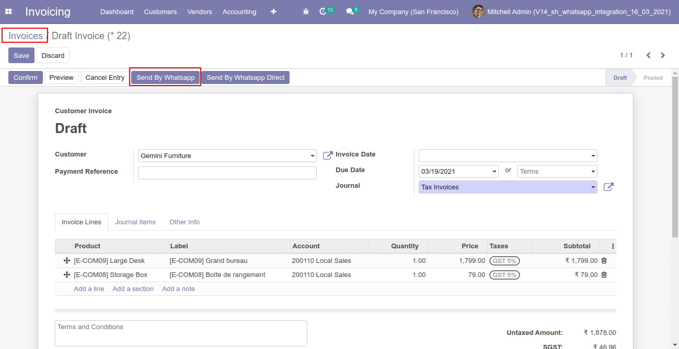Delete the Large Desk invoice line
The width and height of the screenshot is (679, 349).
(604, 261)
